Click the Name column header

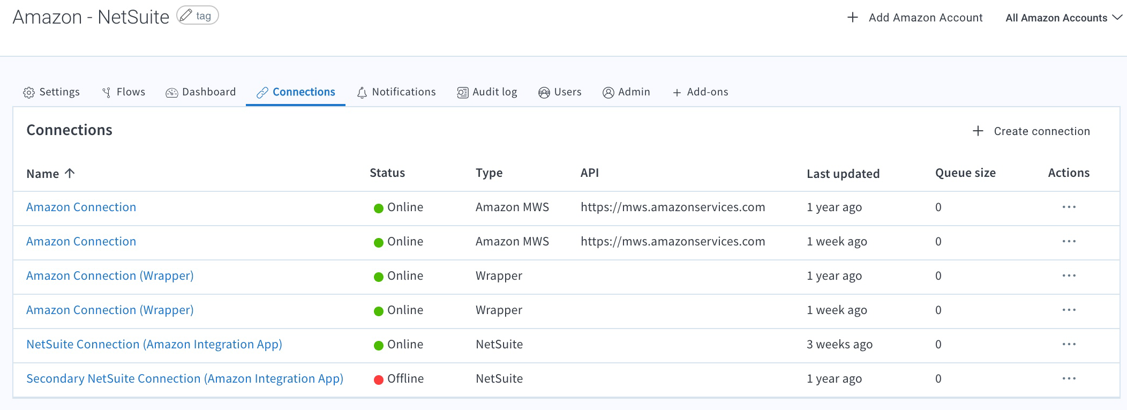coord(43,174)
